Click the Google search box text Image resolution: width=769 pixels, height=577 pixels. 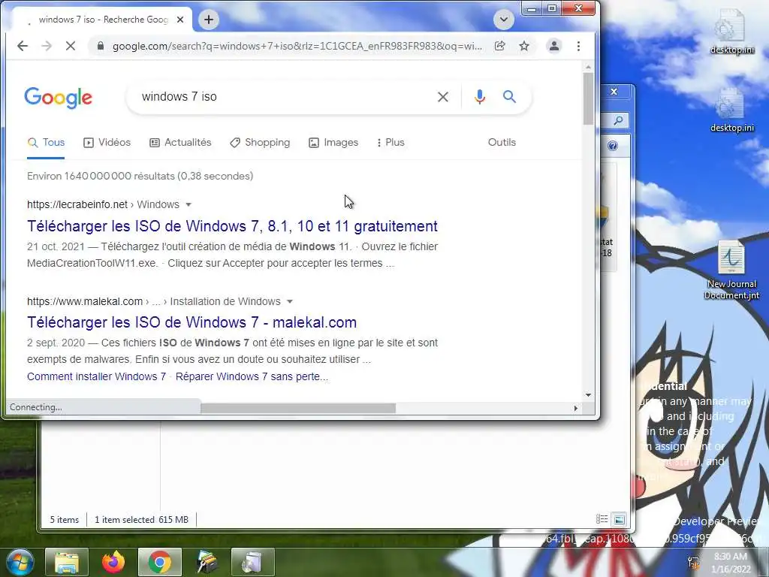tap(179, 97)
